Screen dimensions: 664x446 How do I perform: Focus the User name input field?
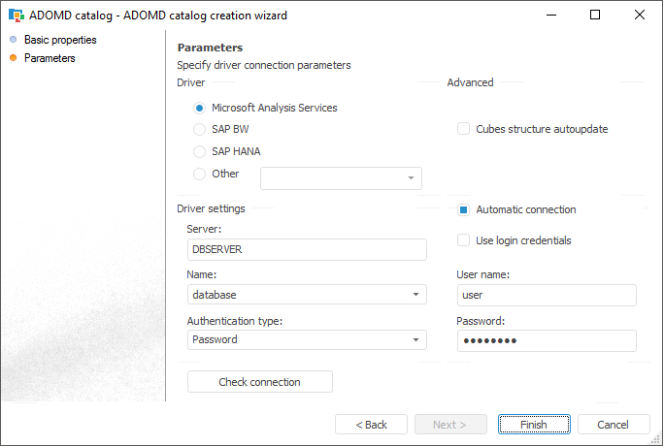(x=546, y=295)
